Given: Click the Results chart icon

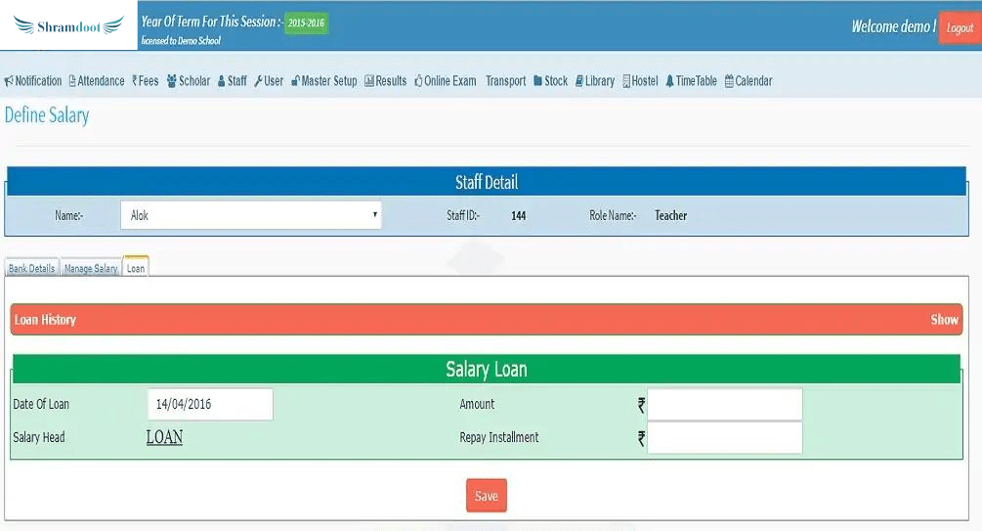Looking at the screenshot, I should pos(369,81).
